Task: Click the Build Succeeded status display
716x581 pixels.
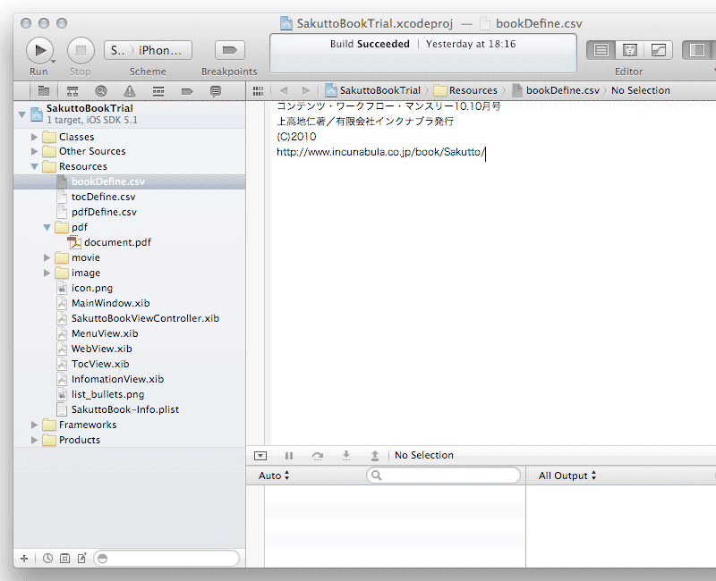Action: click(423, 53)
